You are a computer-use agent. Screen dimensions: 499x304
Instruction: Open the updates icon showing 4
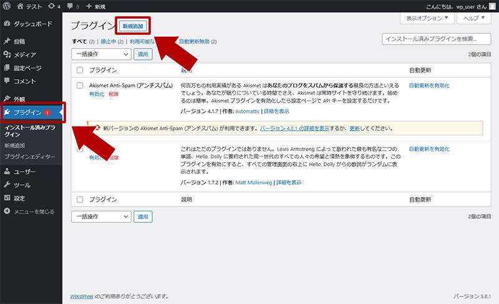tap(54, 6)
